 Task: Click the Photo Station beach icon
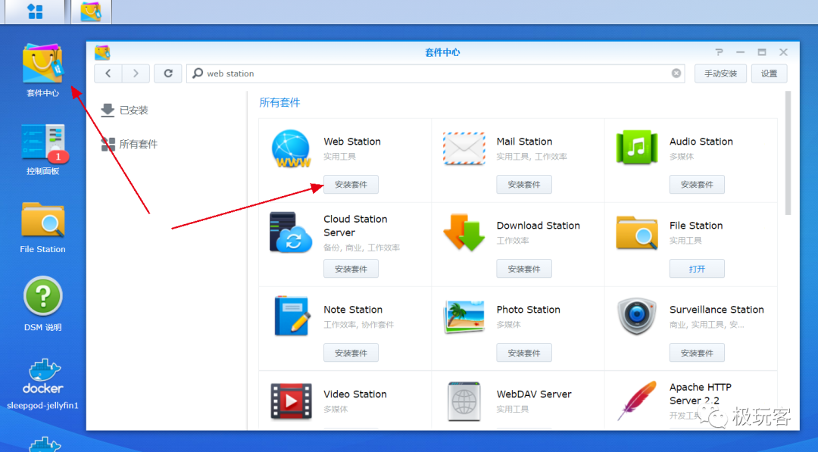click(x=464, y=316)
